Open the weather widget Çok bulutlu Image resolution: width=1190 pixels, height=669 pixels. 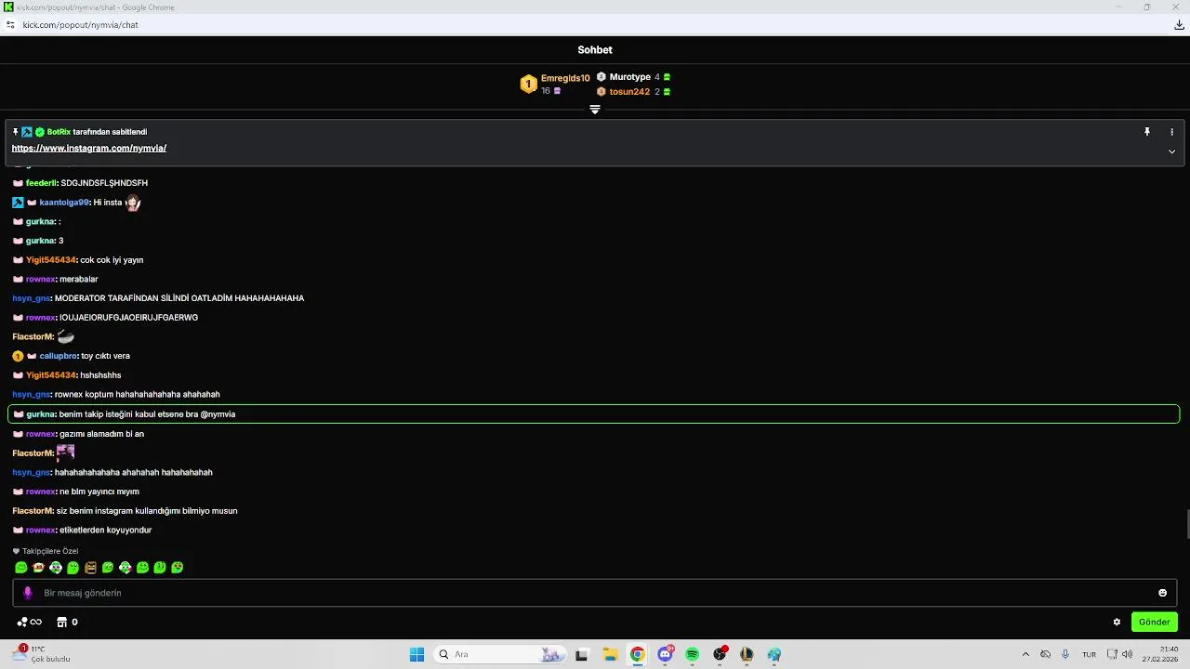pyautogui.click(x=42, y=654)
